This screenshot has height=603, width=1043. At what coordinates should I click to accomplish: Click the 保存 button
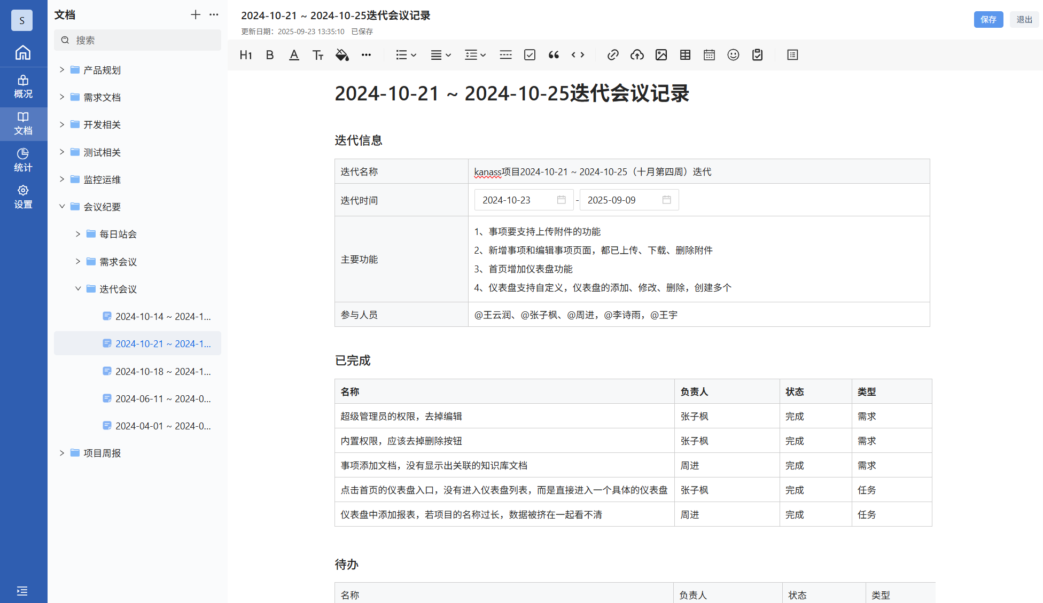tap(988, 19)
